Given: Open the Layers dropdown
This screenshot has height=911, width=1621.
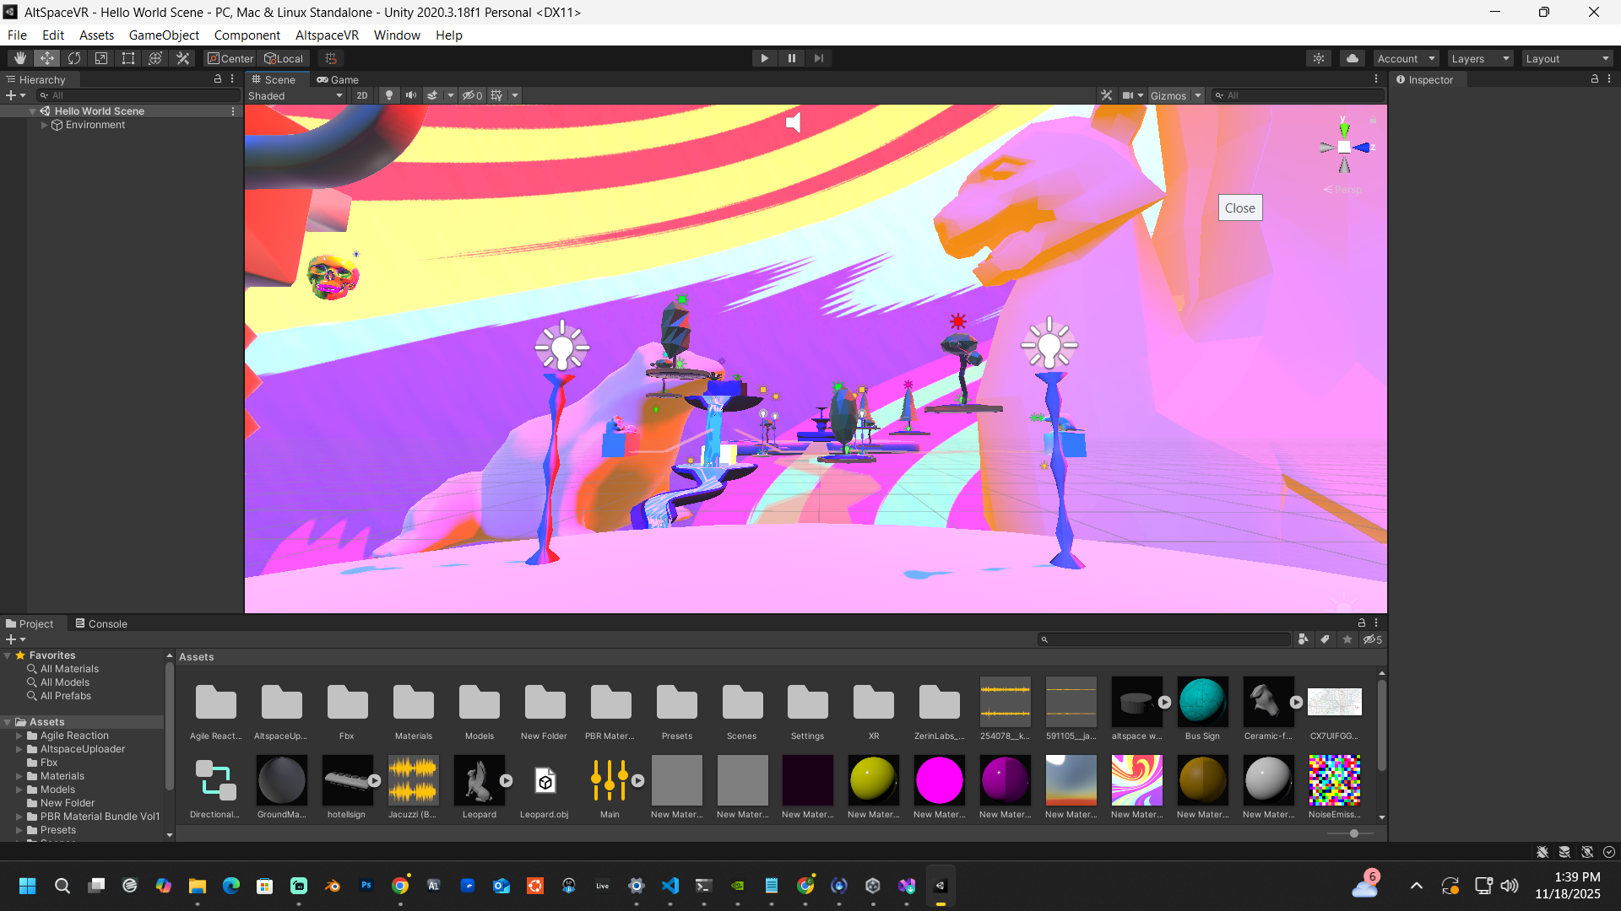Looking at the screenshot, I should click(x=1480, y=58).
